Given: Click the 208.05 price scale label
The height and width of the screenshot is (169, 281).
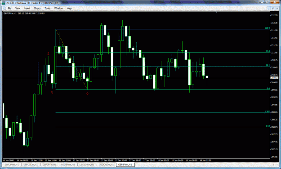Looking at the screenshot, I should click(x=274, y=127).
